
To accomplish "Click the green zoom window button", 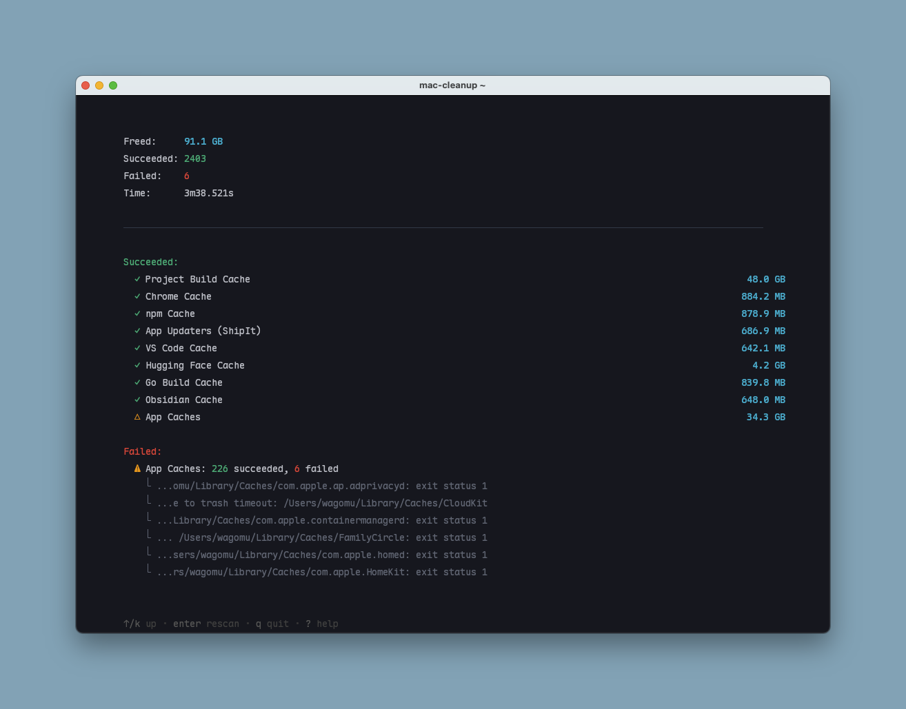I will tap(113, 85).
